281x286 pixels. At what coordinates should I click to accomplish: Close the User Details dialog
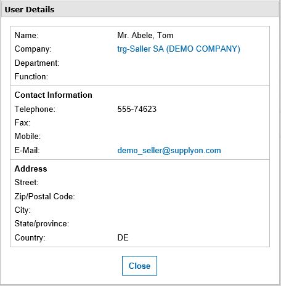(x=139, y=266)
